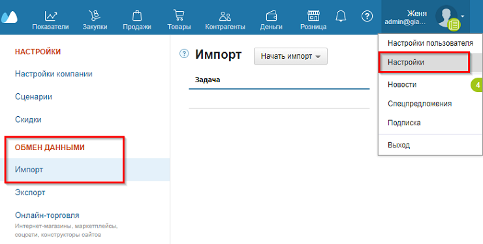
Task: Click the help question mark in header
Action: 367,16
